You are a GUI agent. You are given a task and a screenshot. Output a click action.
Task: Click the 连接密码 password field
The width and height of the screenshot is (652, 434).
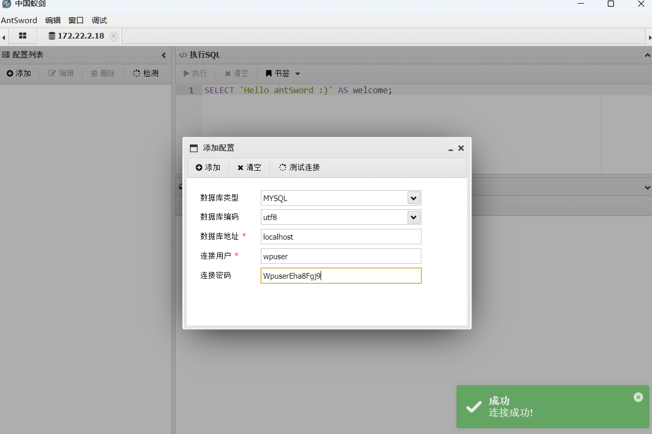click(341, 276)
